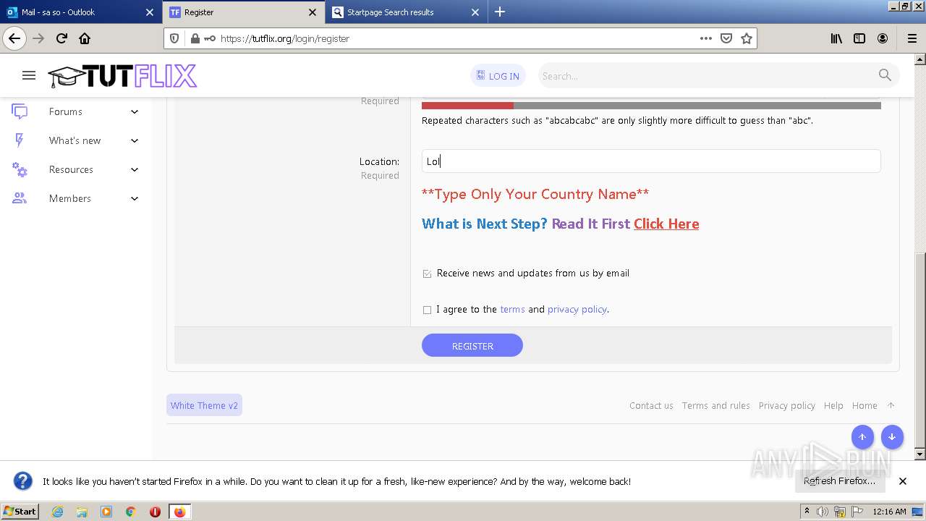This screenshot has height=521, width=926.
Task: Expand the Resources chevron
Action: [135, 169]
